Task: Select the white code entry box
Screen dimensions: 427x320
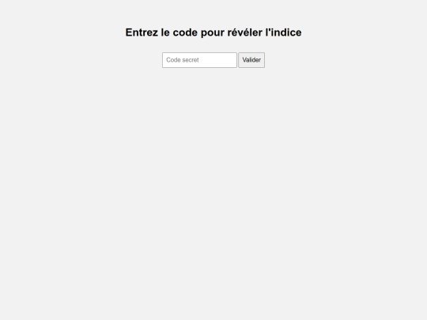Action: (x=199, y=60)
